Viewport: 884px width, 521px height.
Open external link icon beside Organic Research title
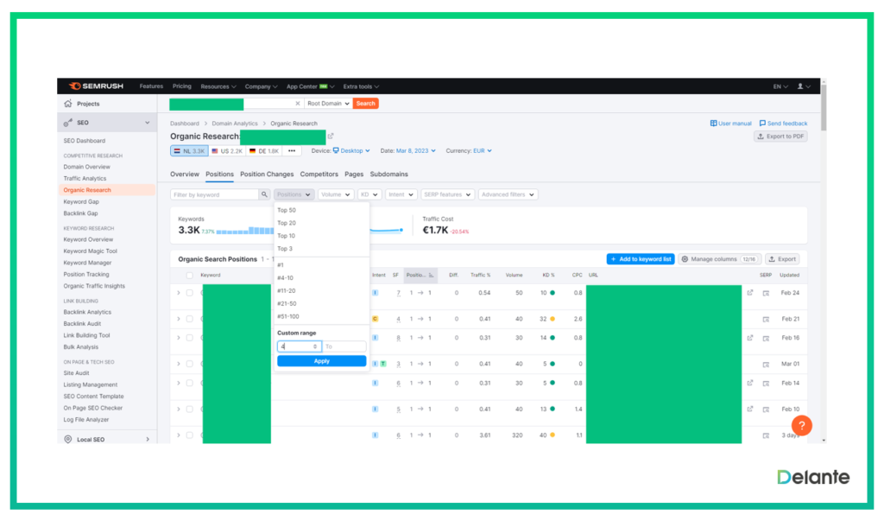coord(331,136)
